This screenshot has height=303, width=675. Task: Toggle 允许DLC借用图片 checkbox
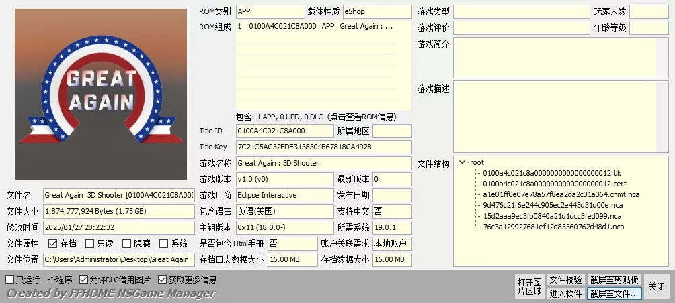click(x=84, y=279)
